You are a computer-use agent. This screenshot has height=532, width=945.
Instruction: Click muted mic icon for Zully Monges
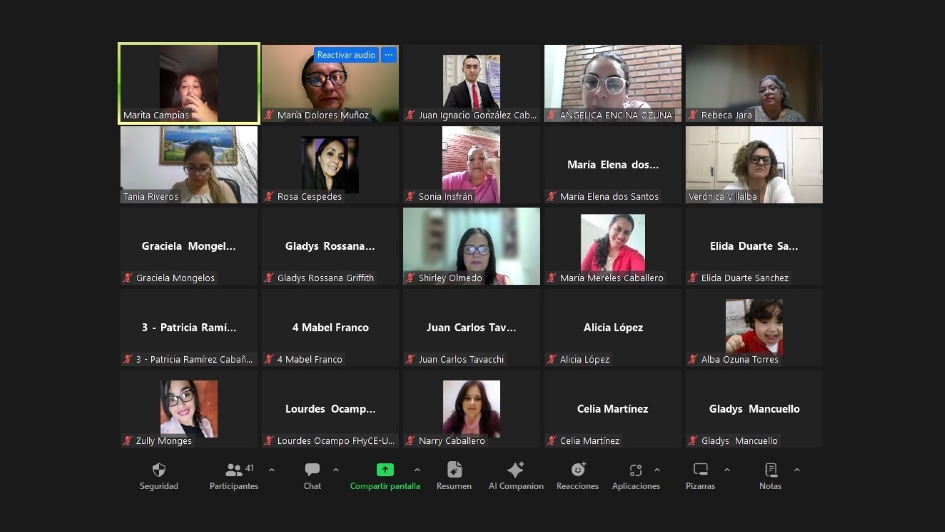[x=128, y=441]
